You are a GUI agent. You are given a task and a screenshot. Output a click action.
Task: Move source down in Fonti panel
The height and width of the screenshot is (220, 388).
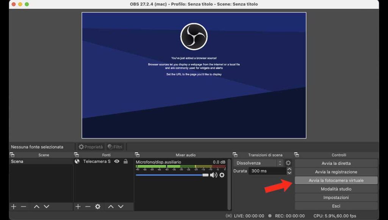120,206
